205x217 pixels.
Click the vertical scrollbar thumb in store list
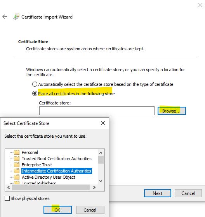pos(101,160)
